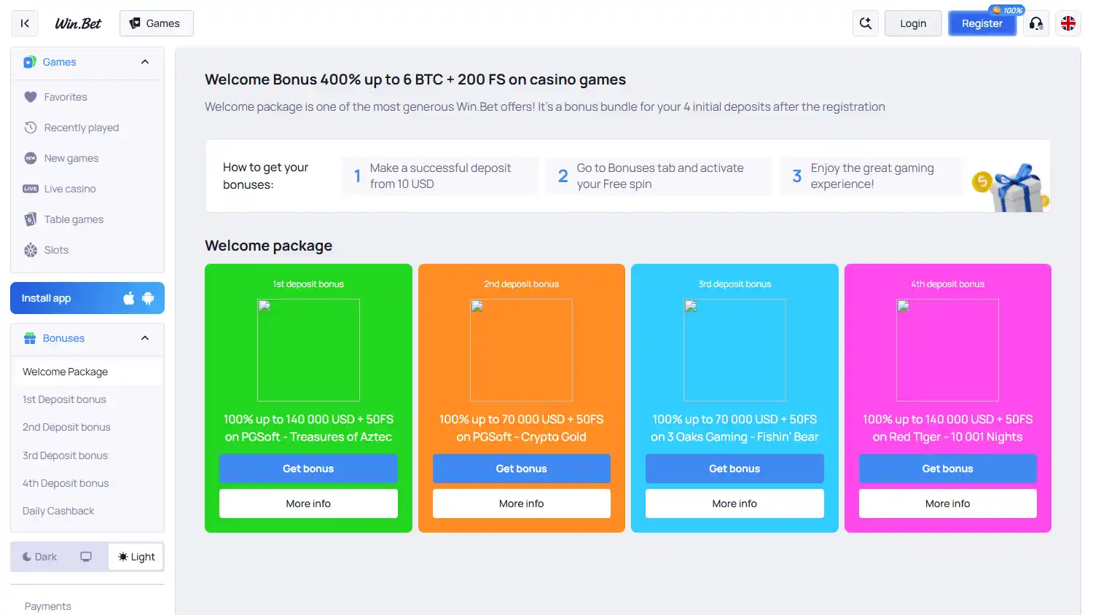The height and width of the screenshot is (615, 1093).
Task: Open Payments in the sidebar
Action: 48,606
